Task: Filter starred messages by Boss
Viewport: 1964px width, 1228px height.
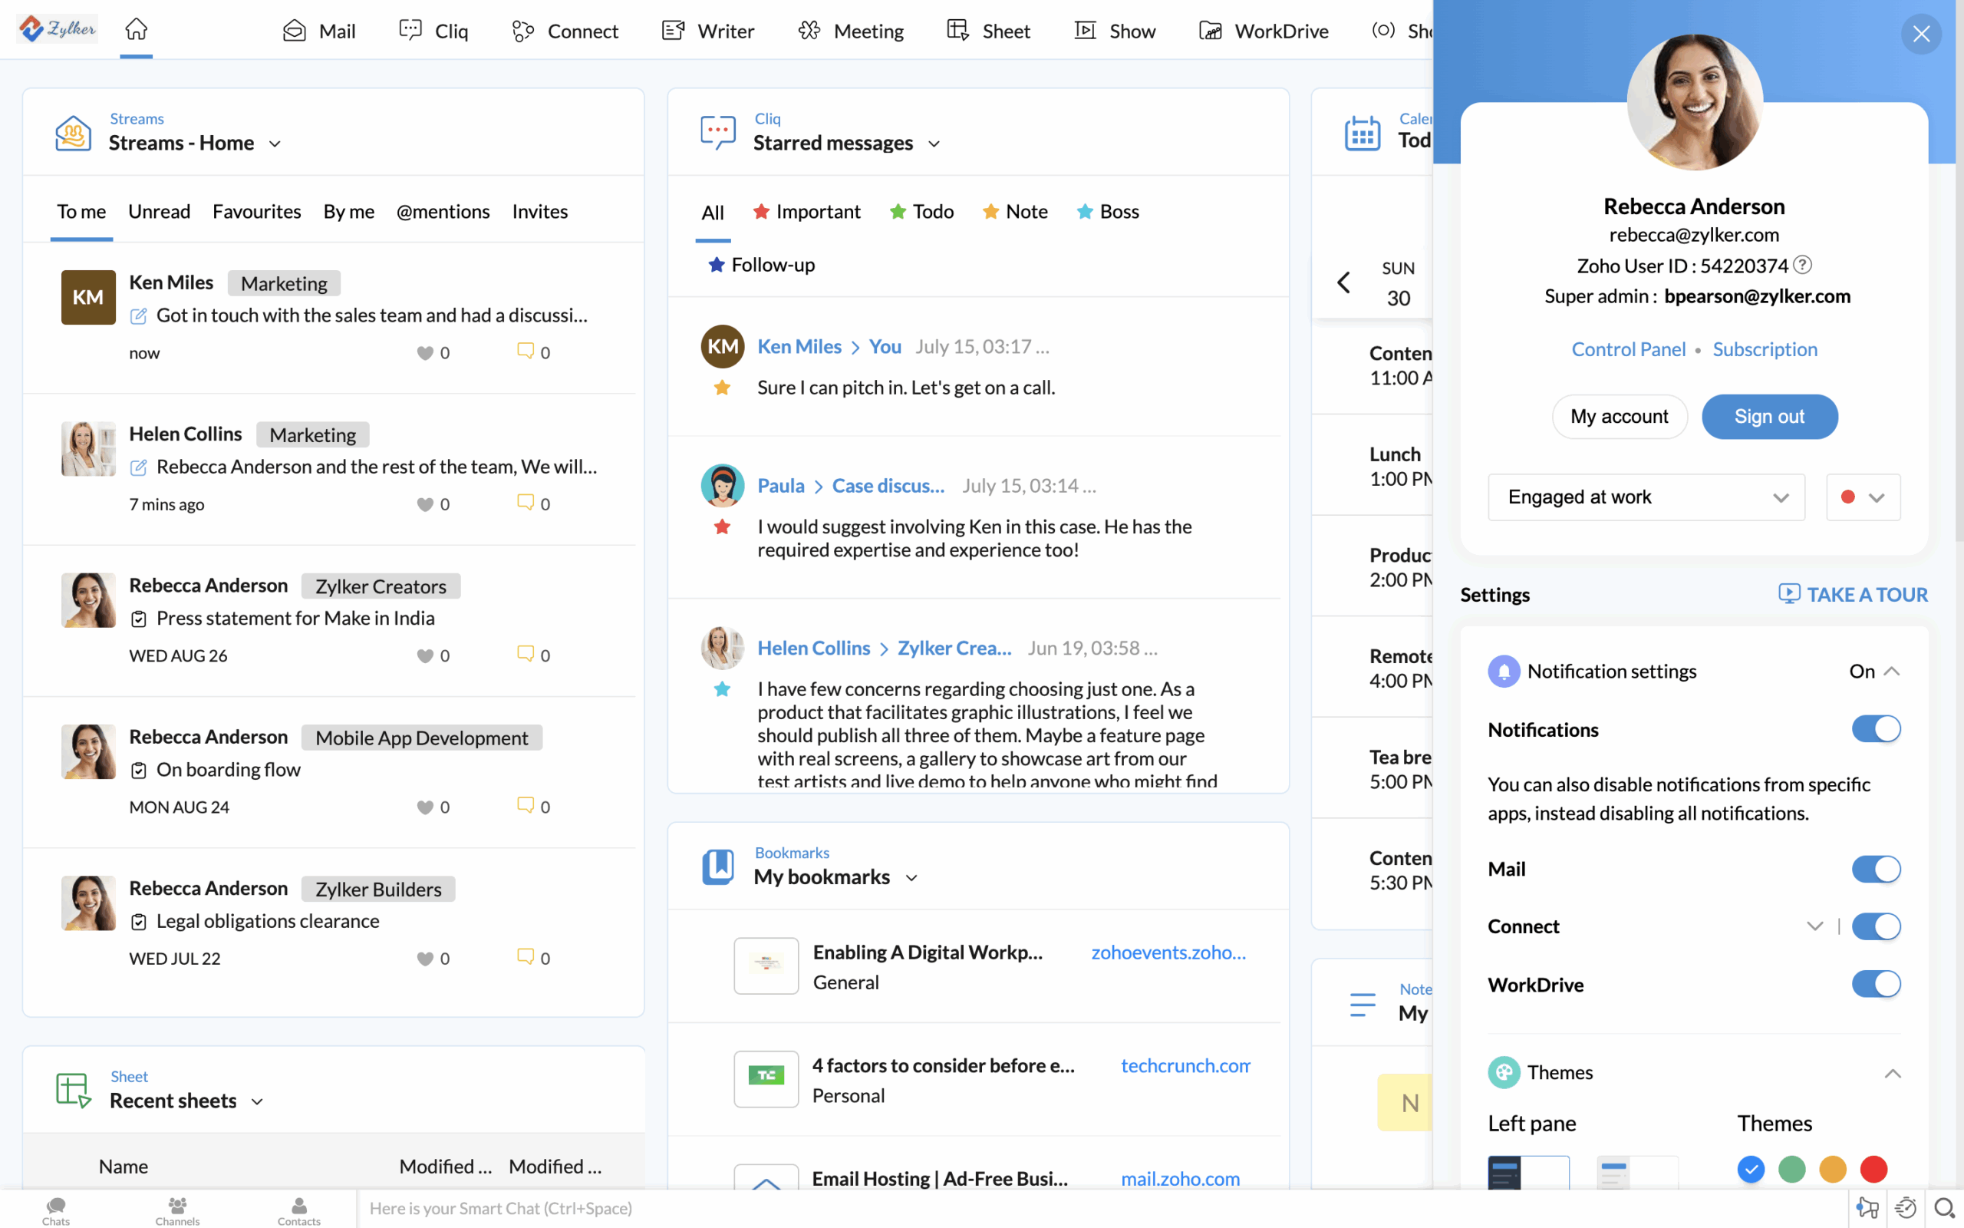Action: [x=1108, y=212]
